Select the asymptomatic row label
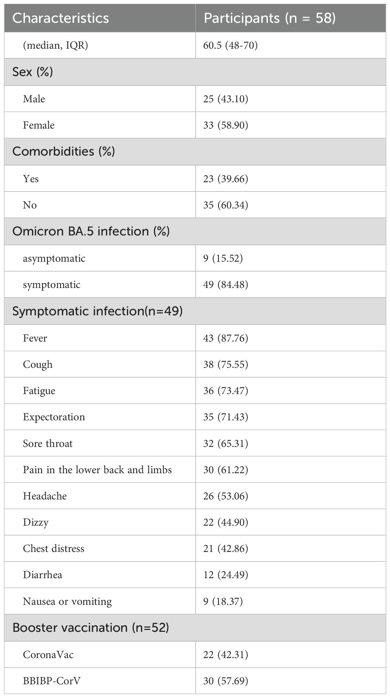This screenshot has width=390, height=698. point(54,259)
